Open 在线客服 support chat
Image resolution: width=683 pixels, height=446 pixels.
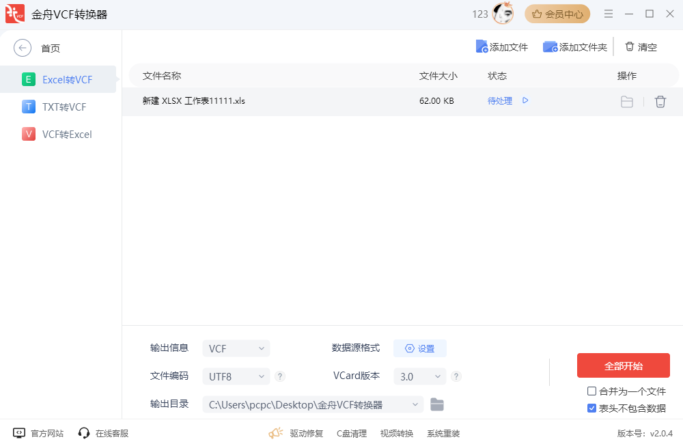pos(103,434)
